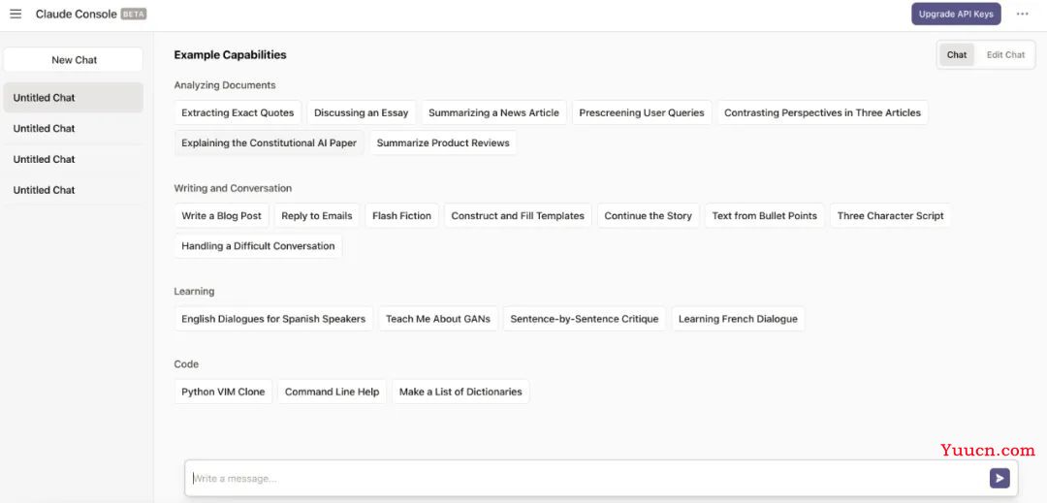Choose Handling a Difficult Conversation
This screenshot has height=503, width=1047.
click(x=258, y=245)
